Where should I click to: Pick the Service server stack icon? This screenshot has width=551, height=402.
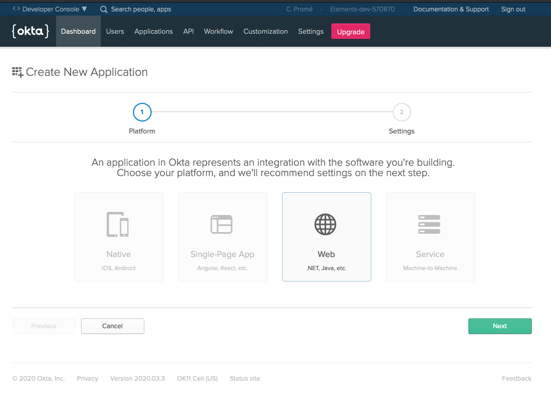click(x=429, y=224)
